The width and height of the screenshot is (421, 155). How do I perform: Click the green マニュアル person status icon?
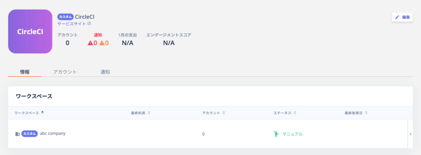click(x=276, y=134)
